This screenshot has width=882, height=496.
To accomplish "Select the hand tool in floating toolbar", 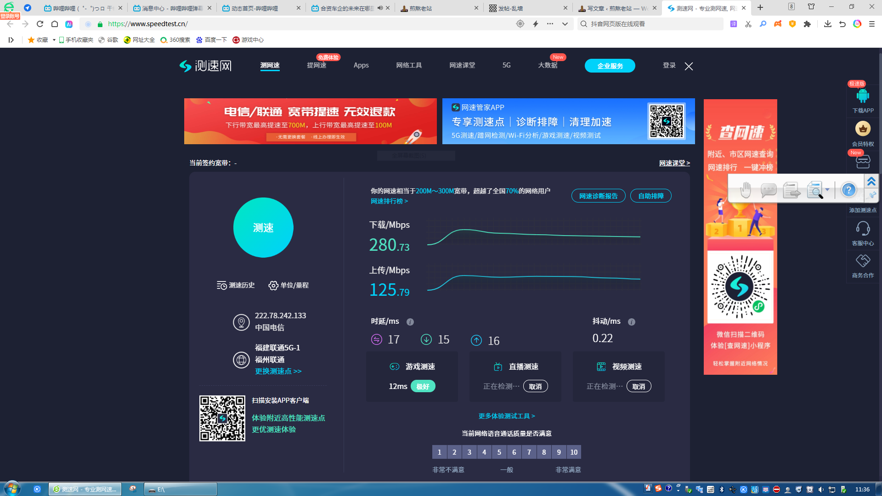I will [745, 190].
